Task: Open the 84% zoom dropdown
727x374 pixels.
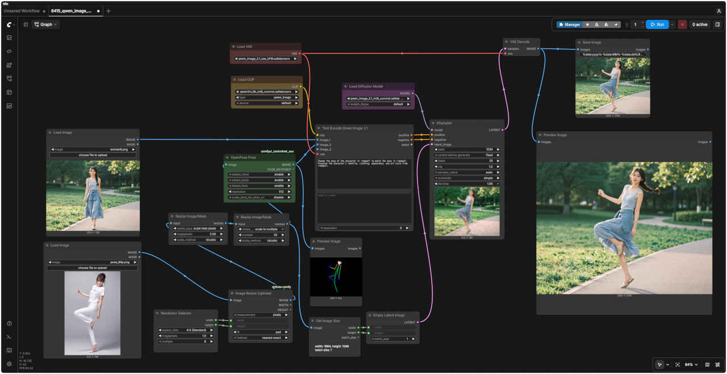Action: point(690,364)
